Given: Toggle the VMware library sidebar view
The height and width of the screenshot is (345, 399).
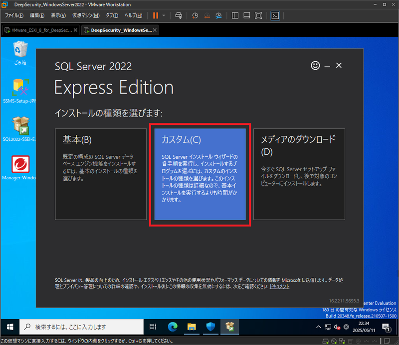Looking at the screenshot, I should (235, 15).
